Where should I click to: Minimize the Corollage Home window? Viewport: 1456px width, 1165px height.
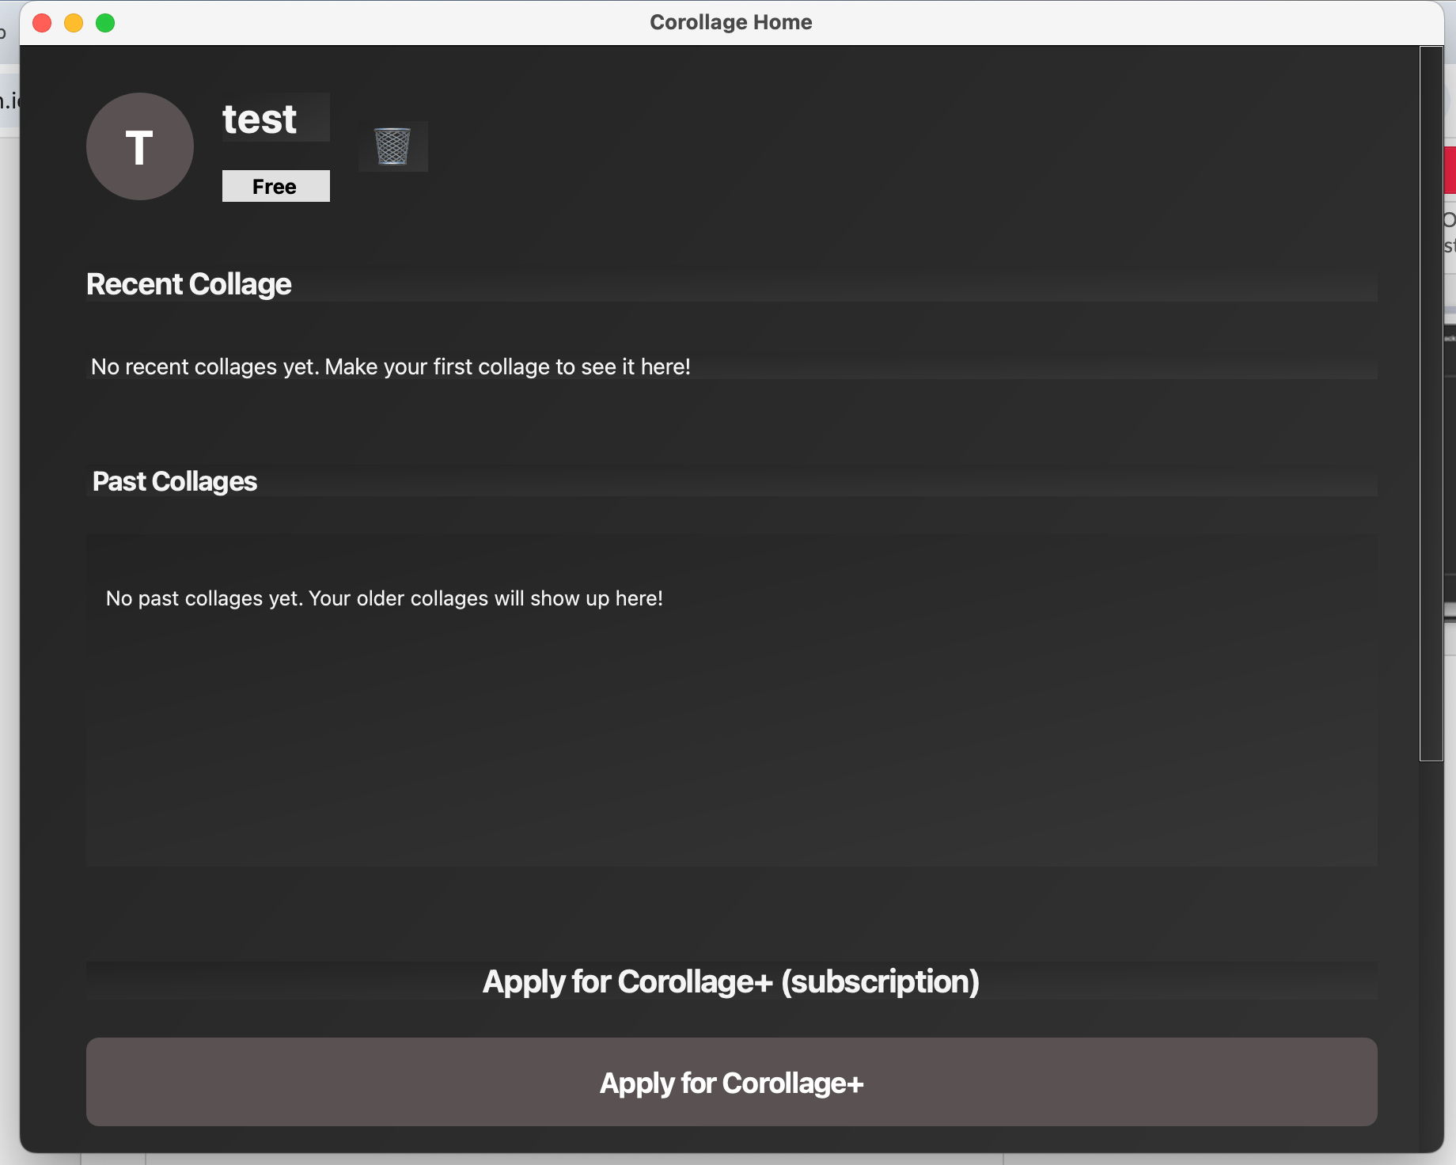pos(74,23)
